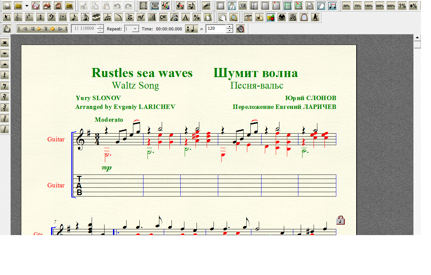Open the Repeat count dropdown
The image size is (431, 275).
tap(135, 29)
